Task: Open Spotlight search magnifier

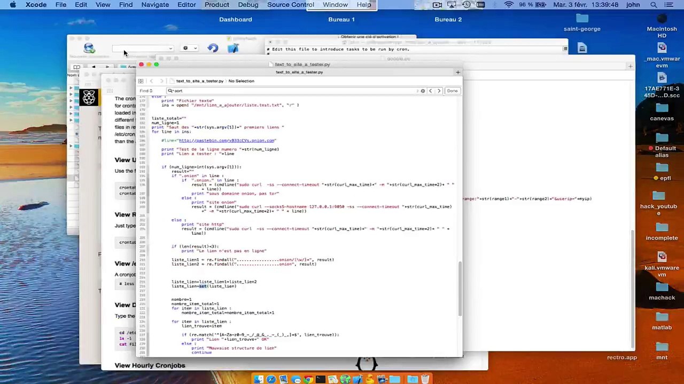Action: (654, 5)
